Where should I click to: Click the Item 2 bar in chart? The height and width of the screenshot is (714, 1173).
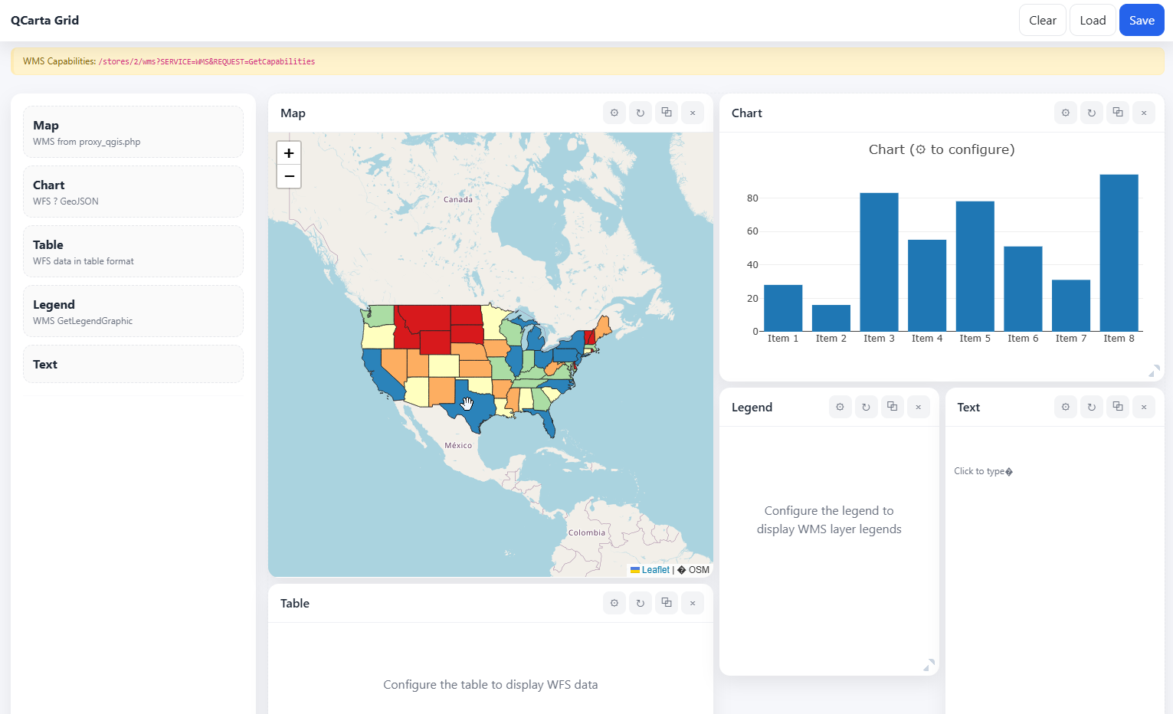click(x=831, y=318)
